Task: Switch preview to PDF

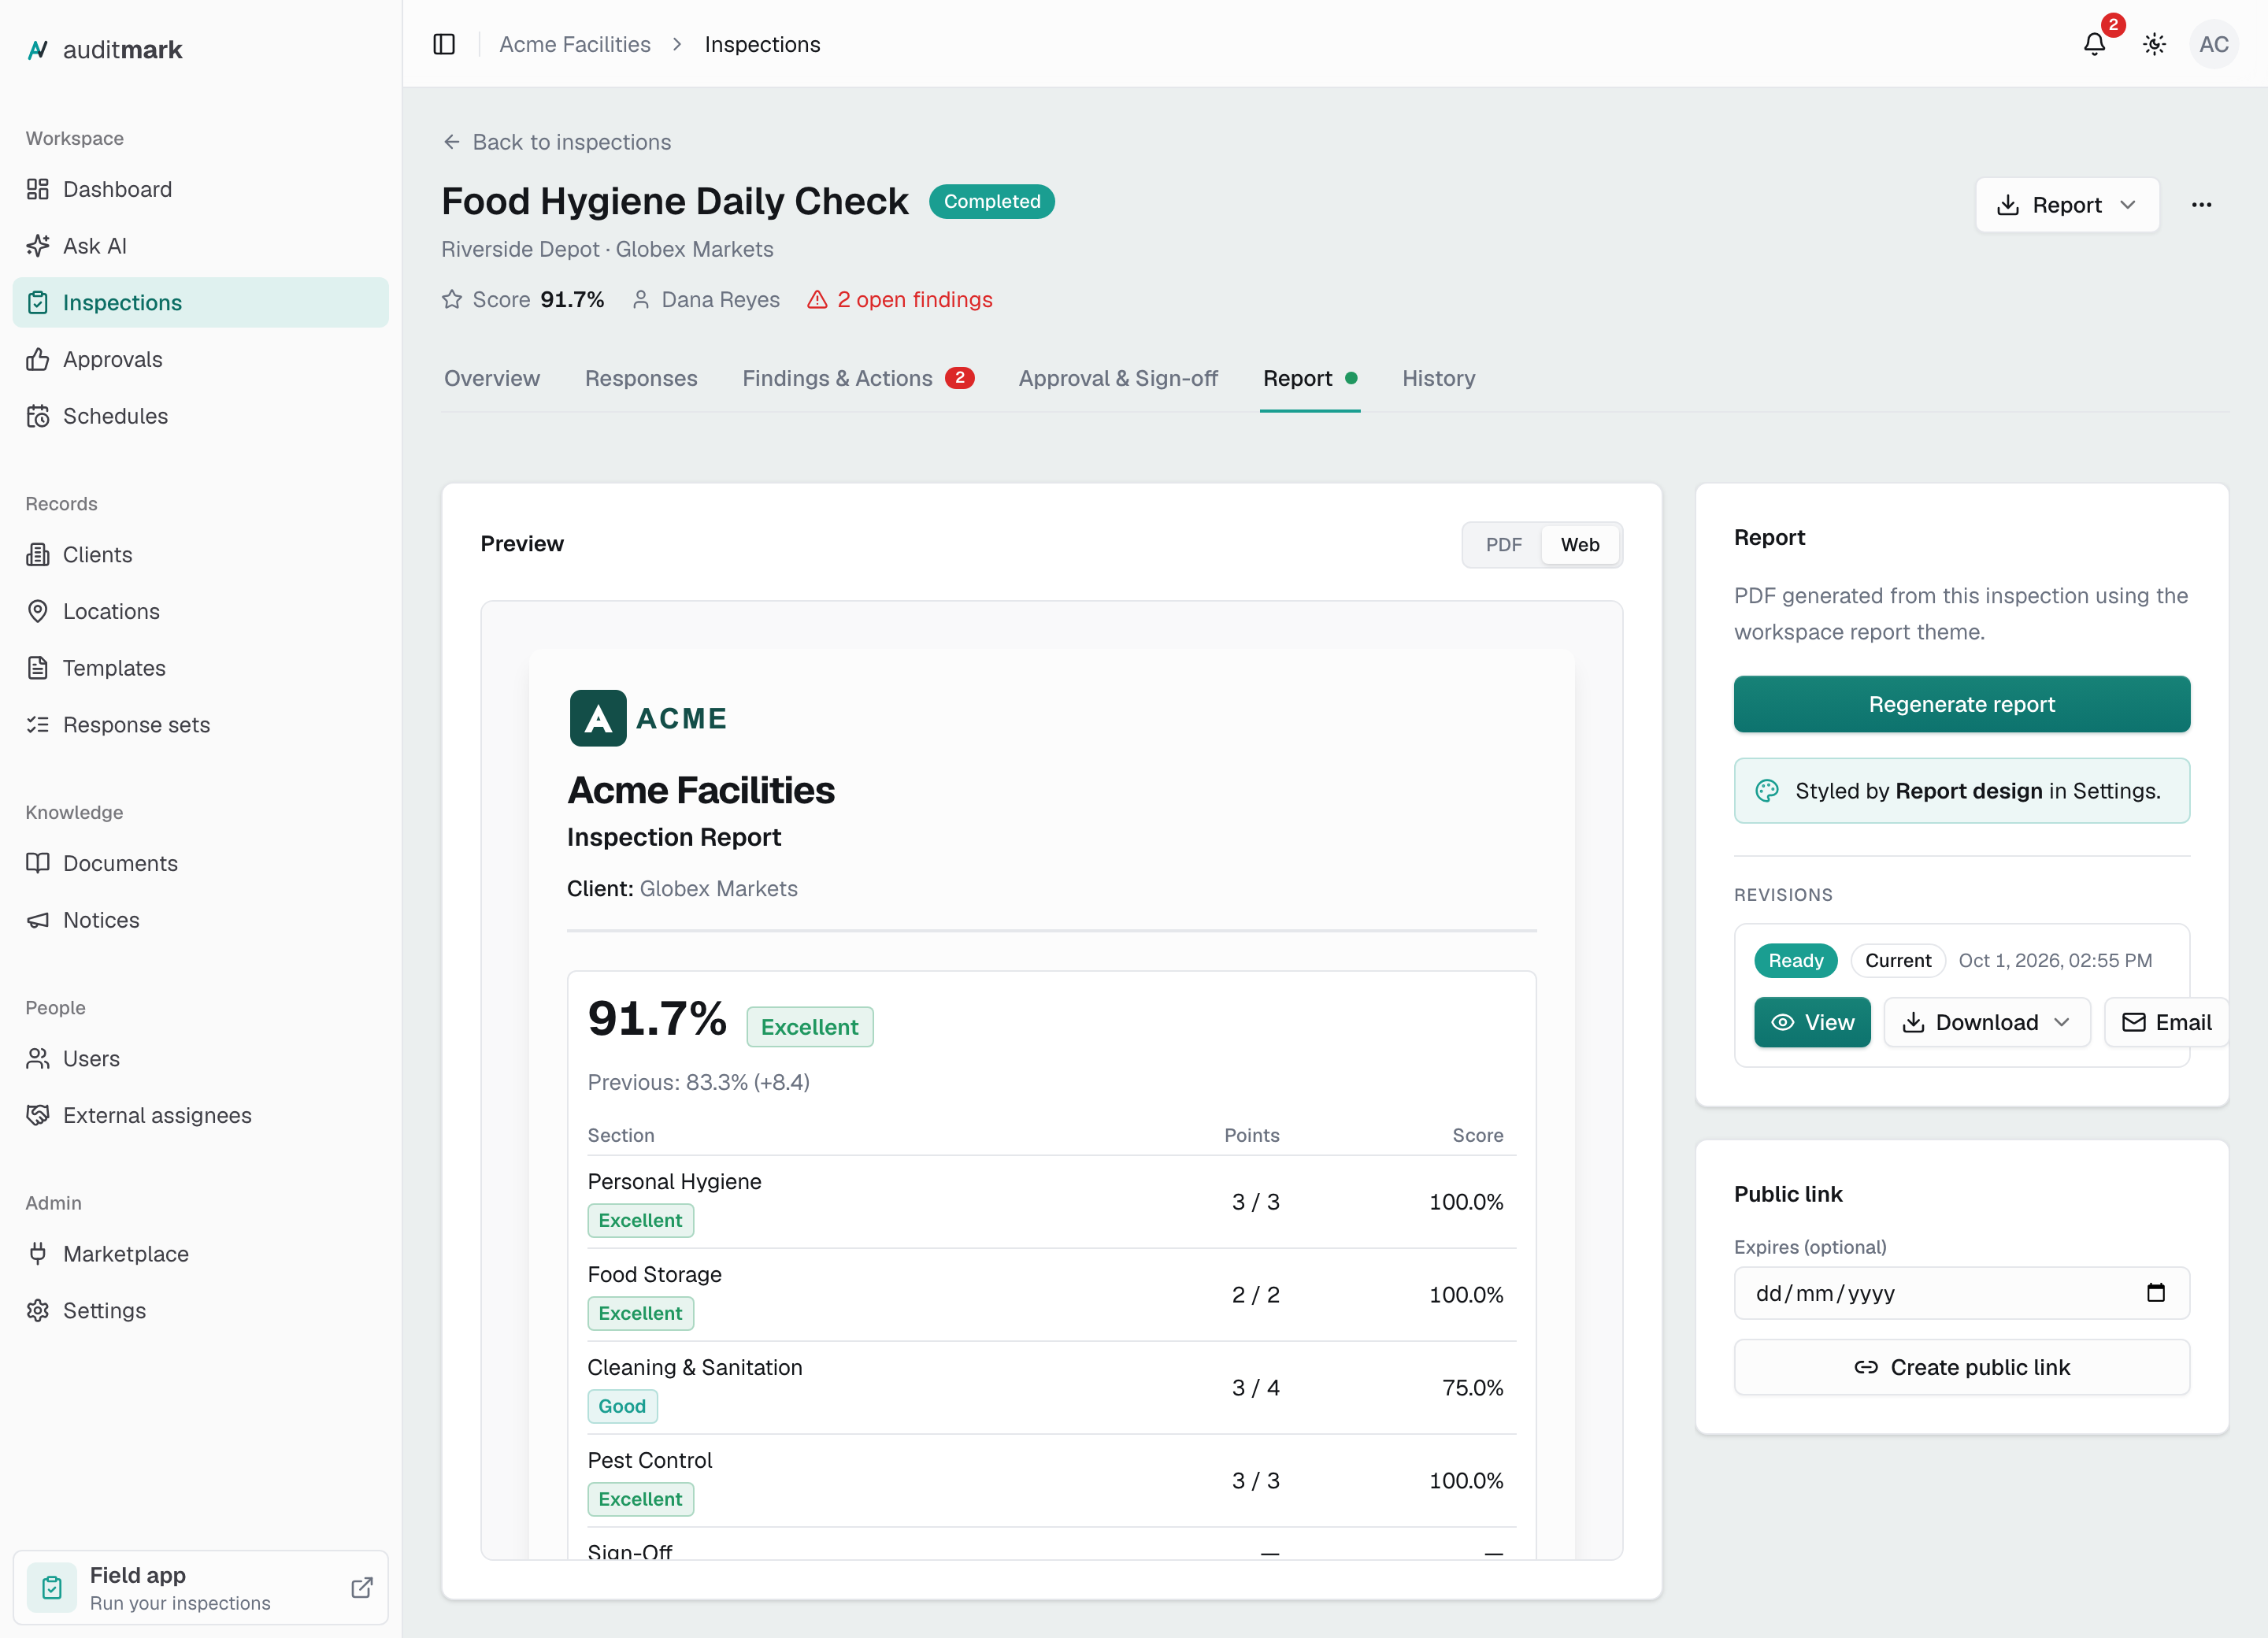Action: pos(1503,545)
